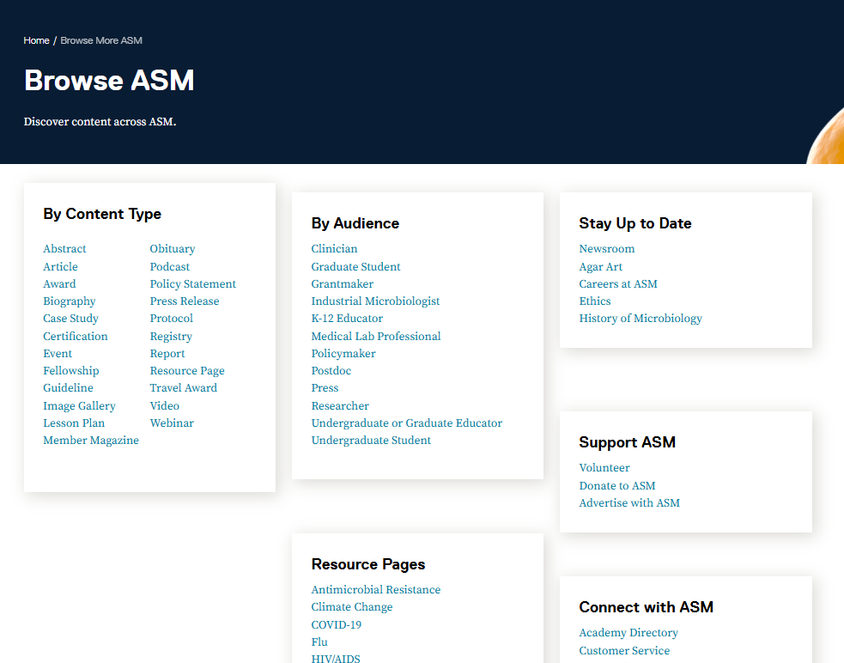
Task: Open the COVID-19 resource page
Action: point(336,624)
